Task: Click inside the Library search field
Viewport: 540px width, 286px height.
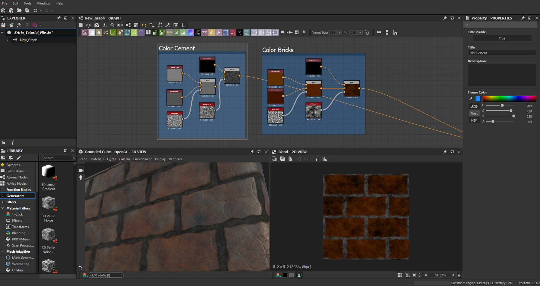Action: [57, 158]
